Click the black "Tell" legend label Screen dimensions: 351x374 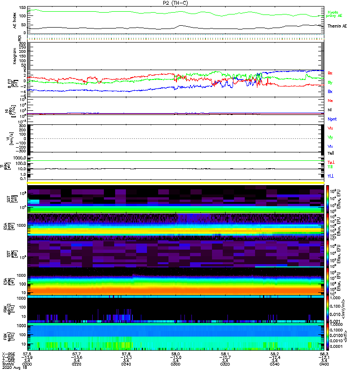click(331, 153)
